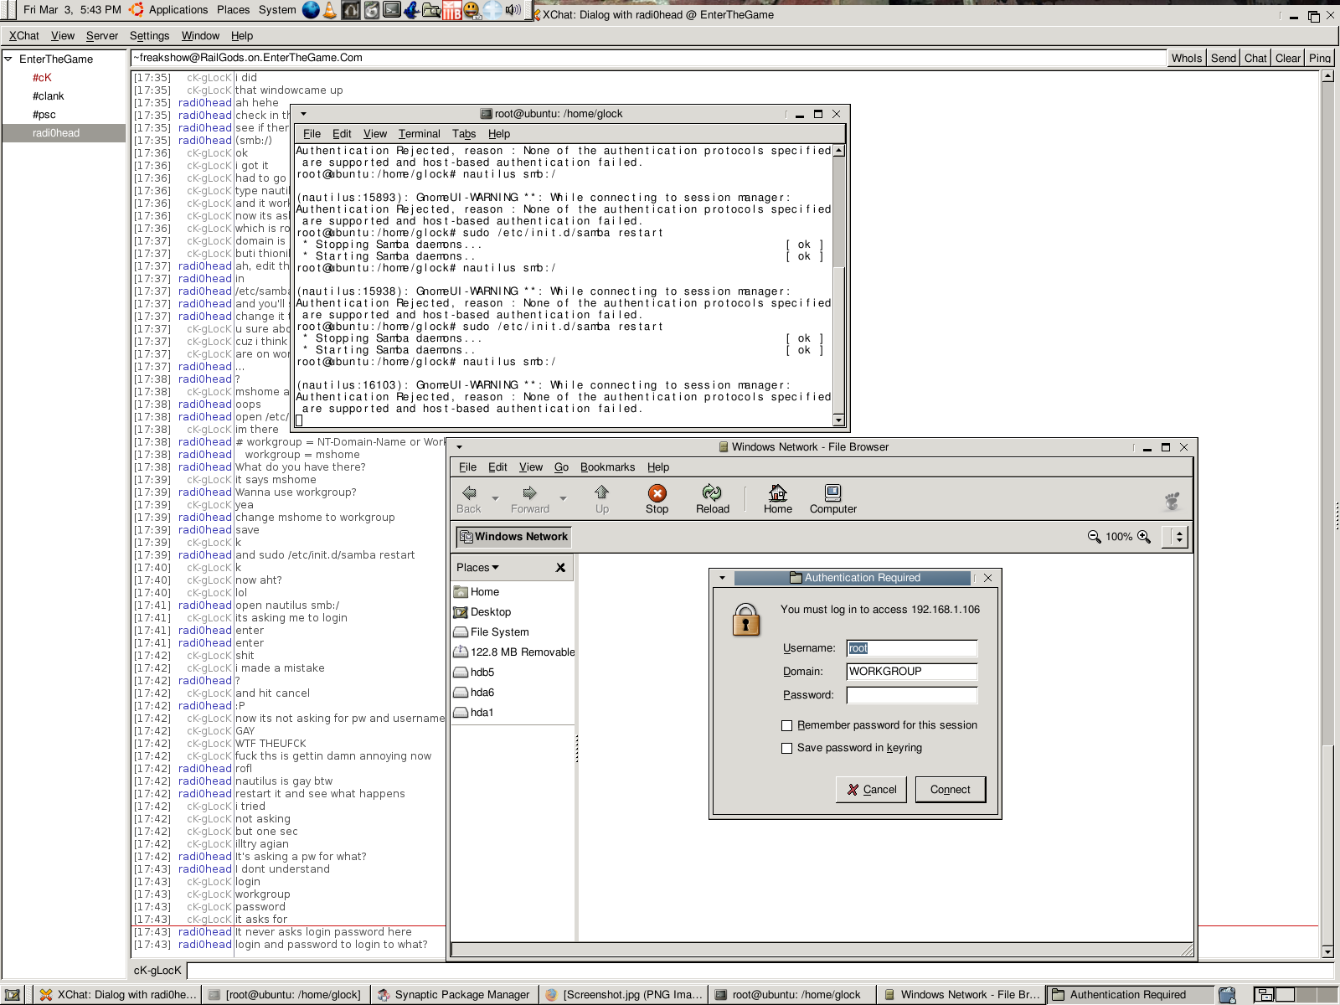This screenshot has height=1005, width=1340.
Task: Click Windows Network location button
Action: [x=513, y=537]
